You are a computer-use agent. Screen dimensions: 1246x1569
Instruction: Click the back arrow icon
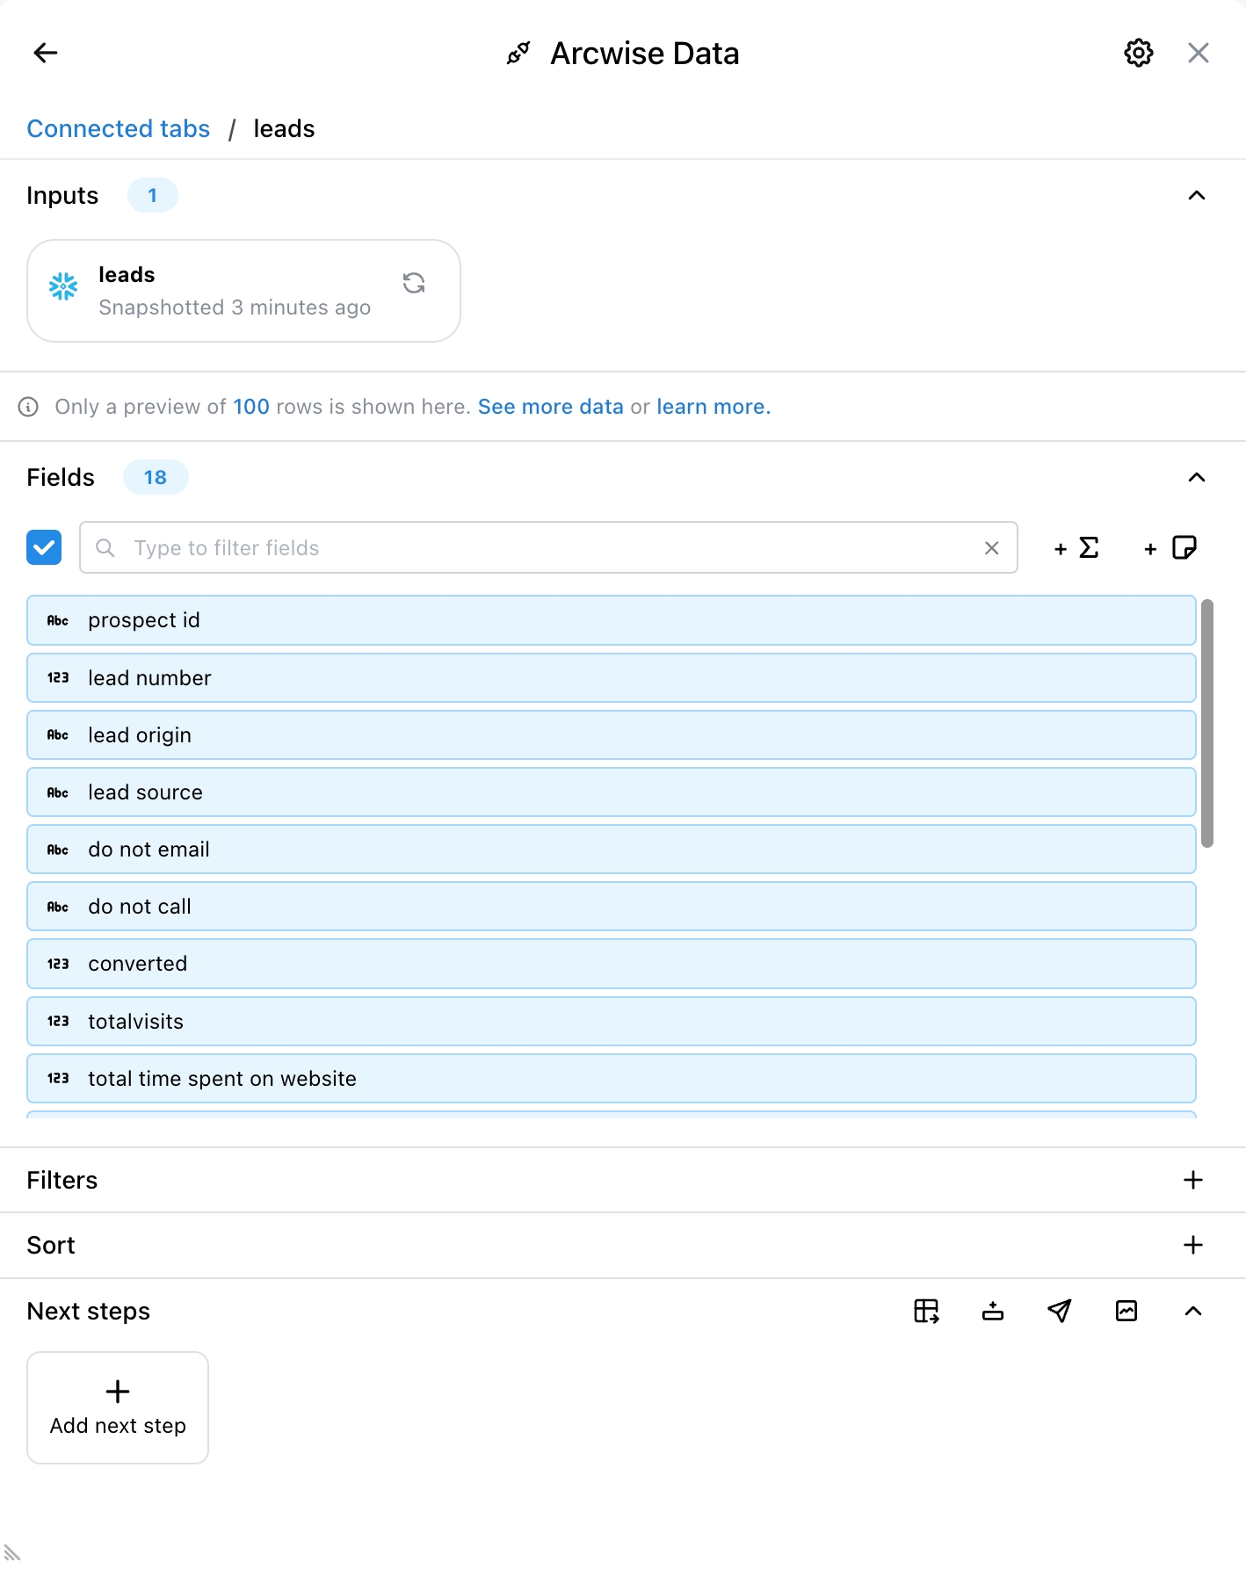[x=46, y=53]
